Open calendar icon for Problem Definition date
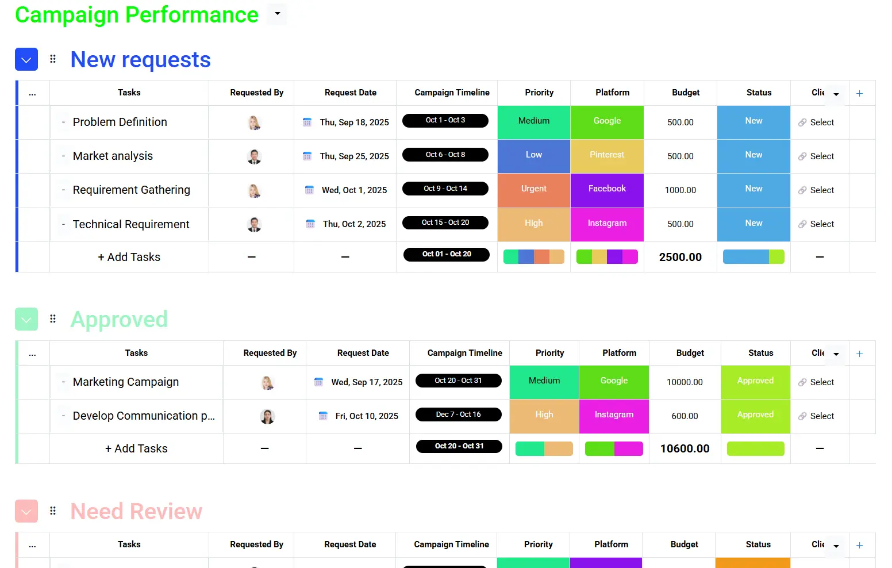Viewport: 892px width, 568px height. [x=307, y=122]
